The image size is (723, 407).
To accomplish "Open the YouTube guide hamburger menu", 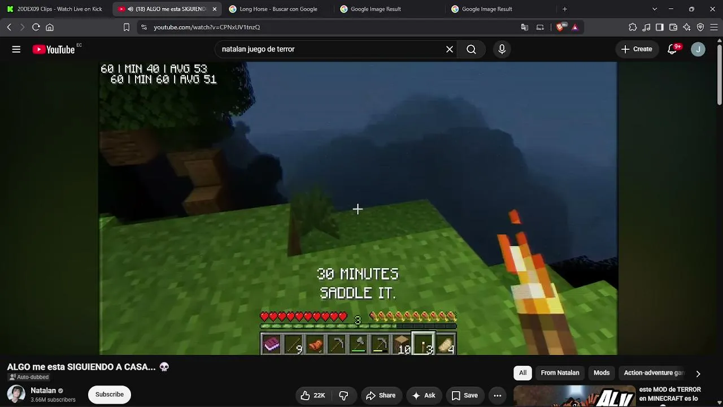I will [16, 49].
